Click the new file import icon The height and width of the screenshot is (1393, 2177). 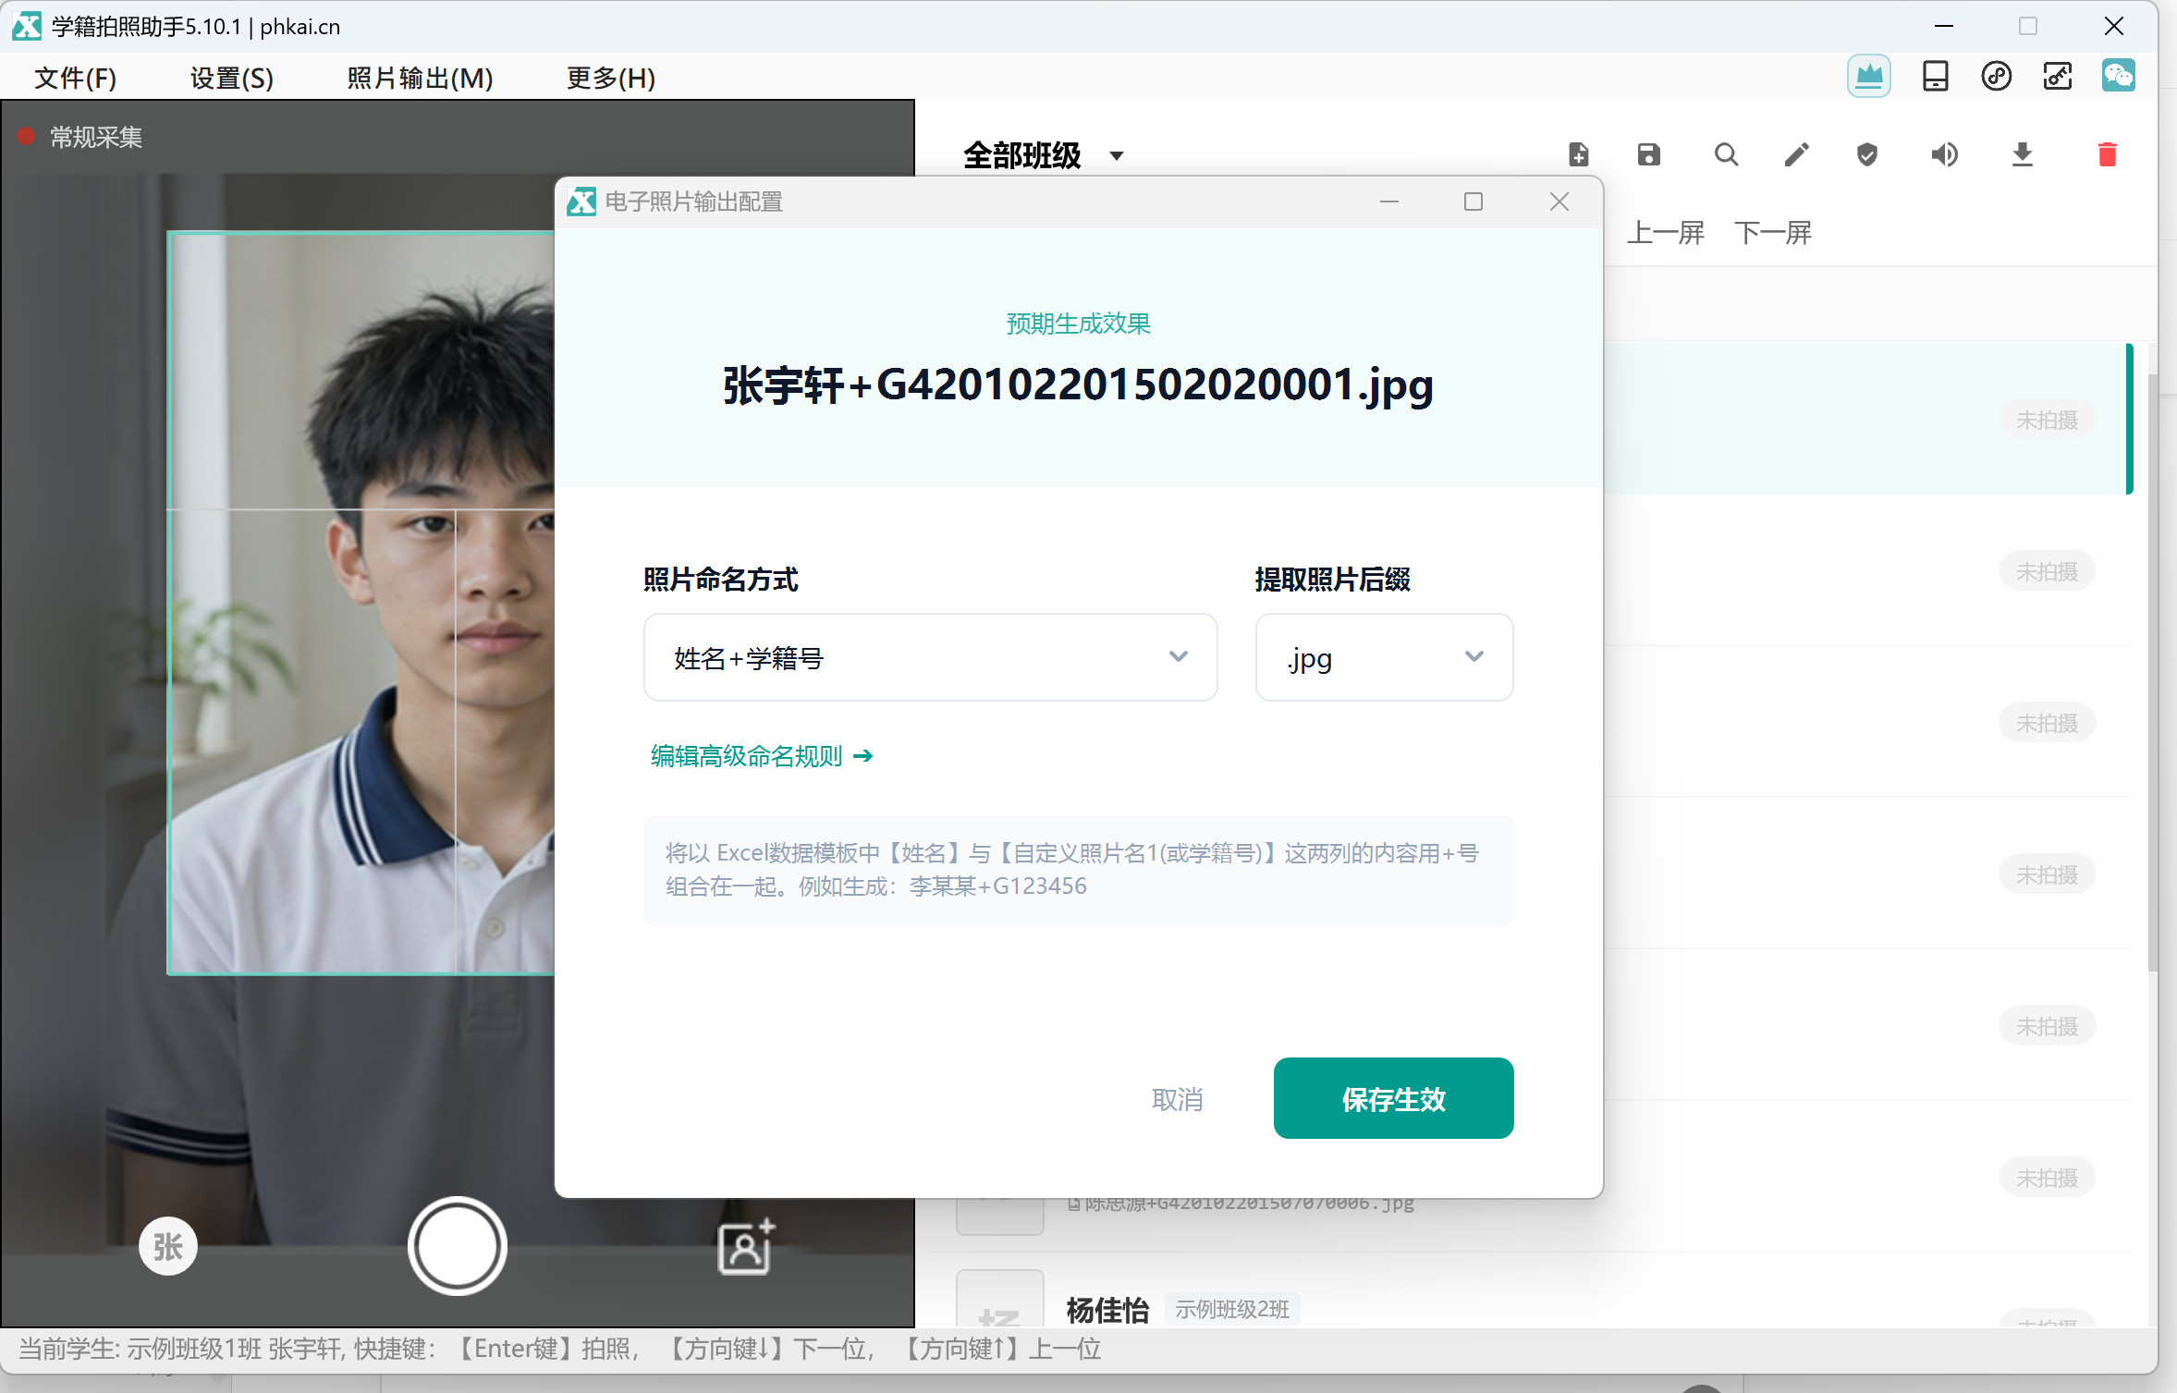1578,154
